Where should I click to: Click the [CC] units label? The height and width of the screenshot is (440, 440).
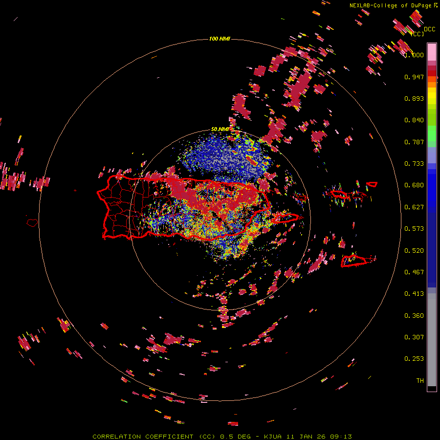coord(418,34)
